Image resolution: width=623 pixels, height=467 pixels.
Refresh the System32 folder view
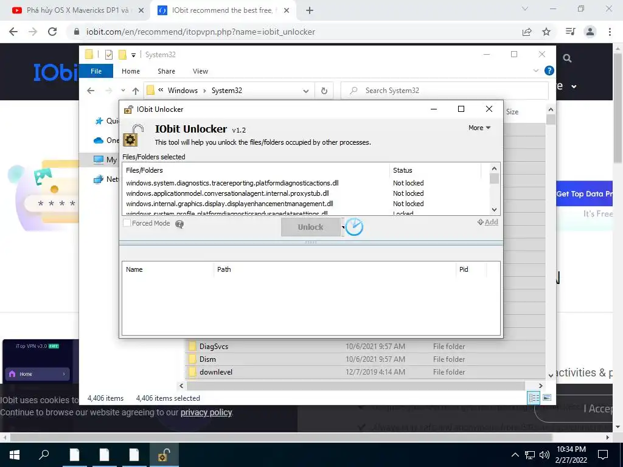324,91
